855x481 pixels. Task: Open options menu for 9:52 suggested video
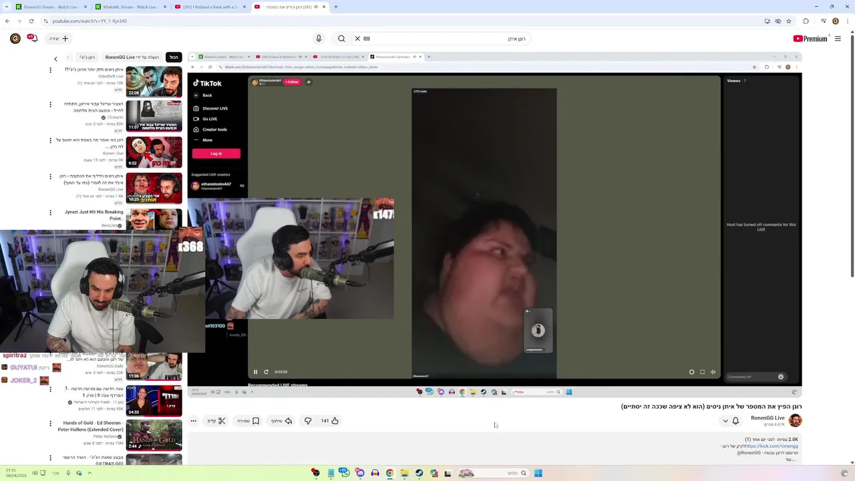pyautogui.click(x=50, y=140)
